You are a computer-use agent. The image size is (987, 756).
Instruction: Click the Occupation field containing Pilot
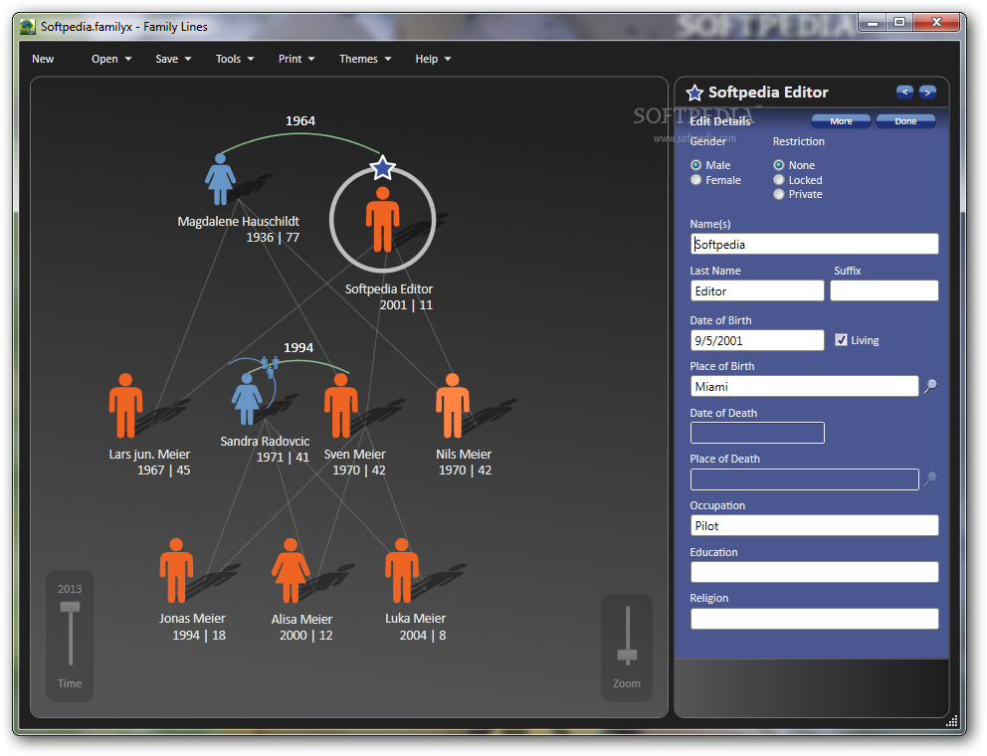tap(815, 525)
